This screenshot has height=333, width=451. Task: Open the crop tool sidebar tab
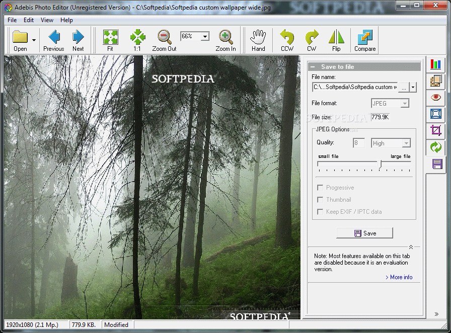[x=435, y=130]
